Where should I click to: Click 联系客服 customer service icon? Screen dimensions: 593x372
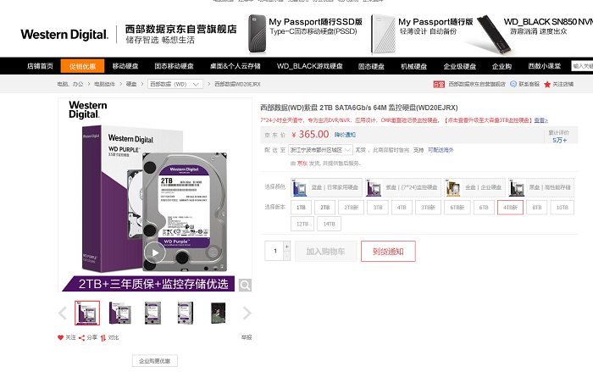pos(513,84)
